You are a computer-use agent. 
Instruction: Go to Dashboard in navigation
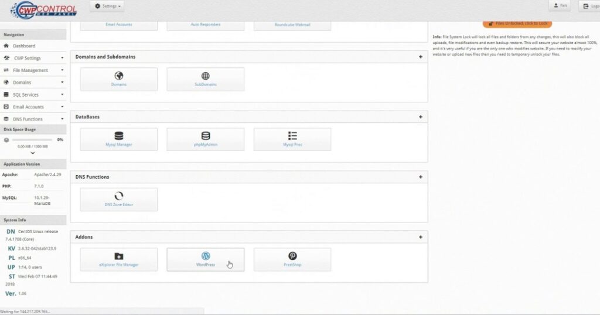pos(24,46)
